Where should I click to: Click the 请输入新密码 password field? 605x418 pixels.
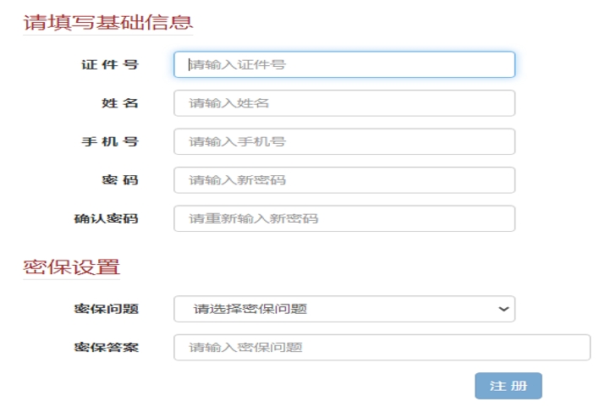[x=344, y=180]
